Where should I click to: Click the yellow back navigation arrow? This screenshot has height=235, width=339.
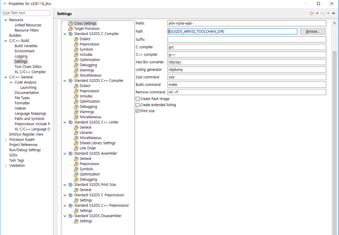click(x=312, y=14)
